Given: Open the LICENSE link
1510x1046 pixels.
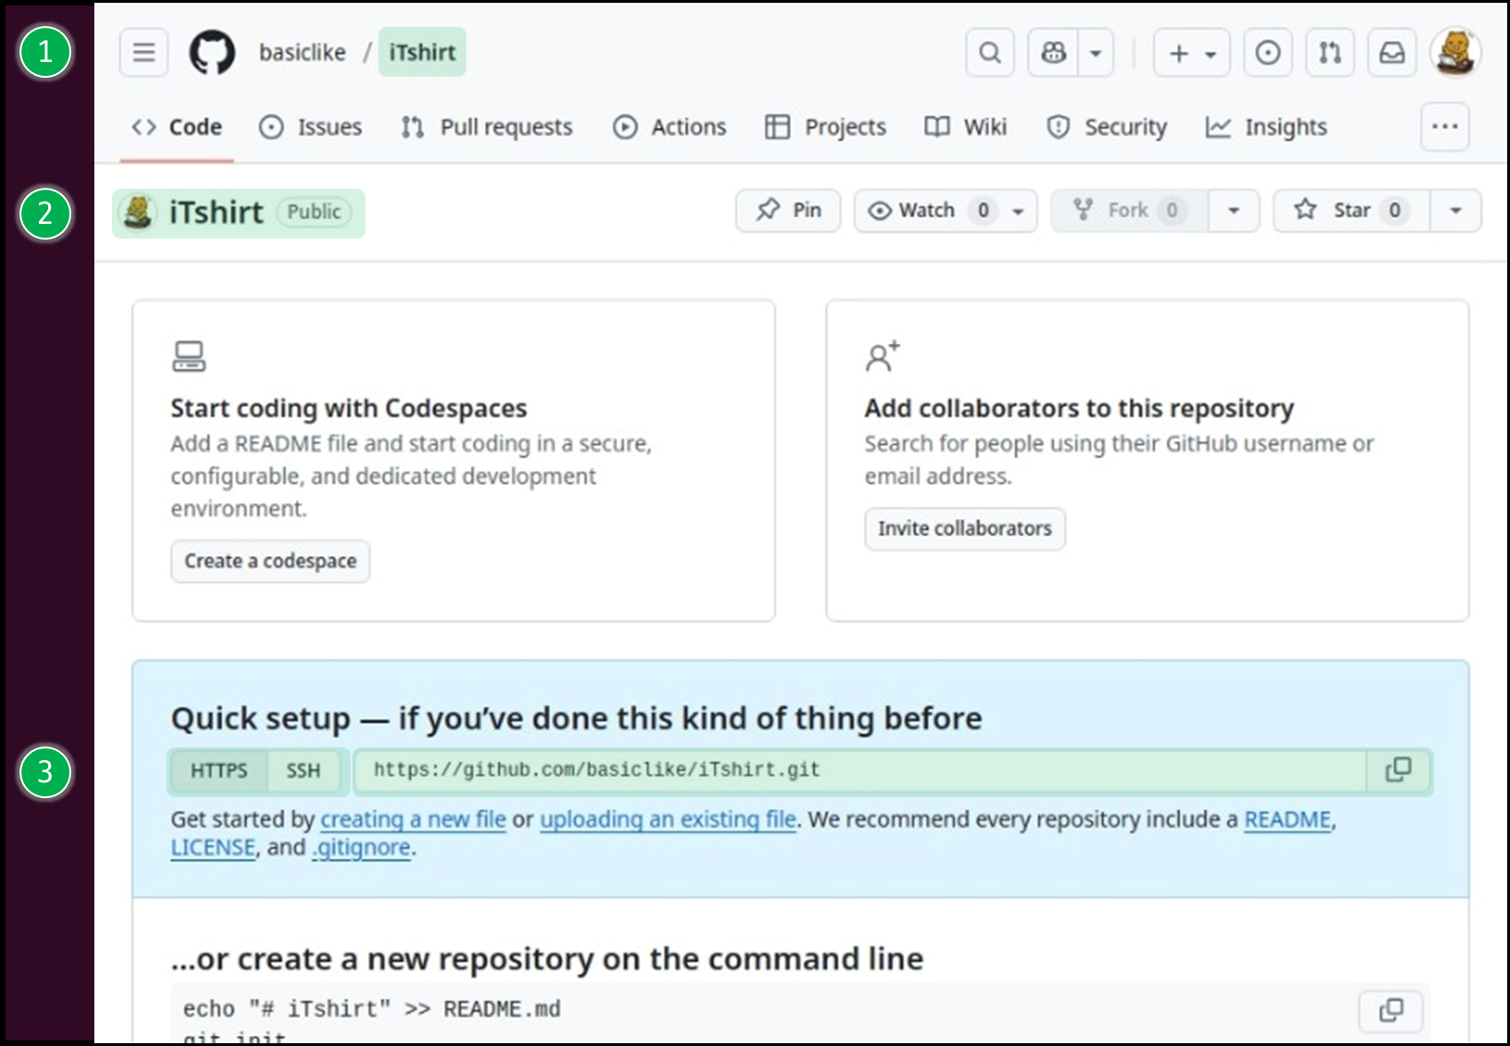Looking at the screenshot, I should pyautogui.click(x=213, y=847).
